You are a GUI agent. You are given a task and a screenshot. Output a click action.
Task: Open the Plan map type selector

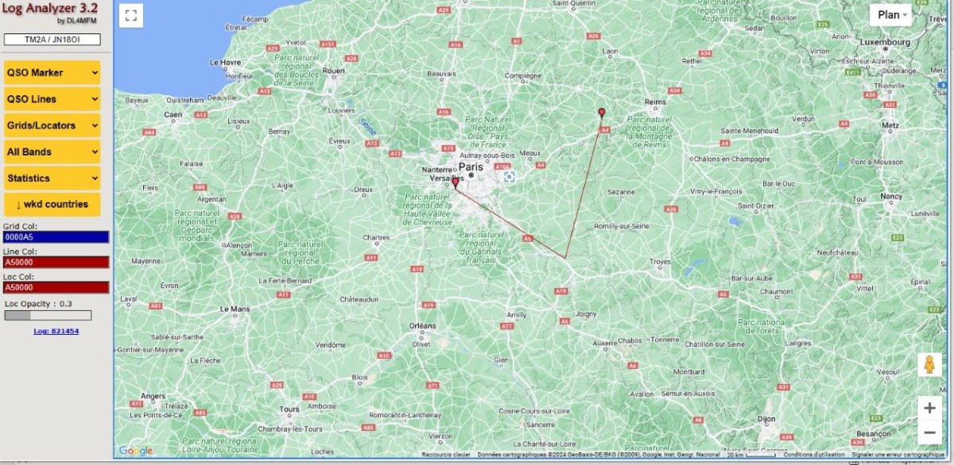click(893, 15)
